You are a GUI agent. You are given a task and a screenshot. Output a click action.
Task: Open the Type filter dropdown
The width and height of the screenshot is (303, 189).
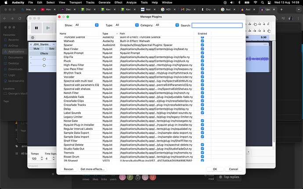click(126, 25)
